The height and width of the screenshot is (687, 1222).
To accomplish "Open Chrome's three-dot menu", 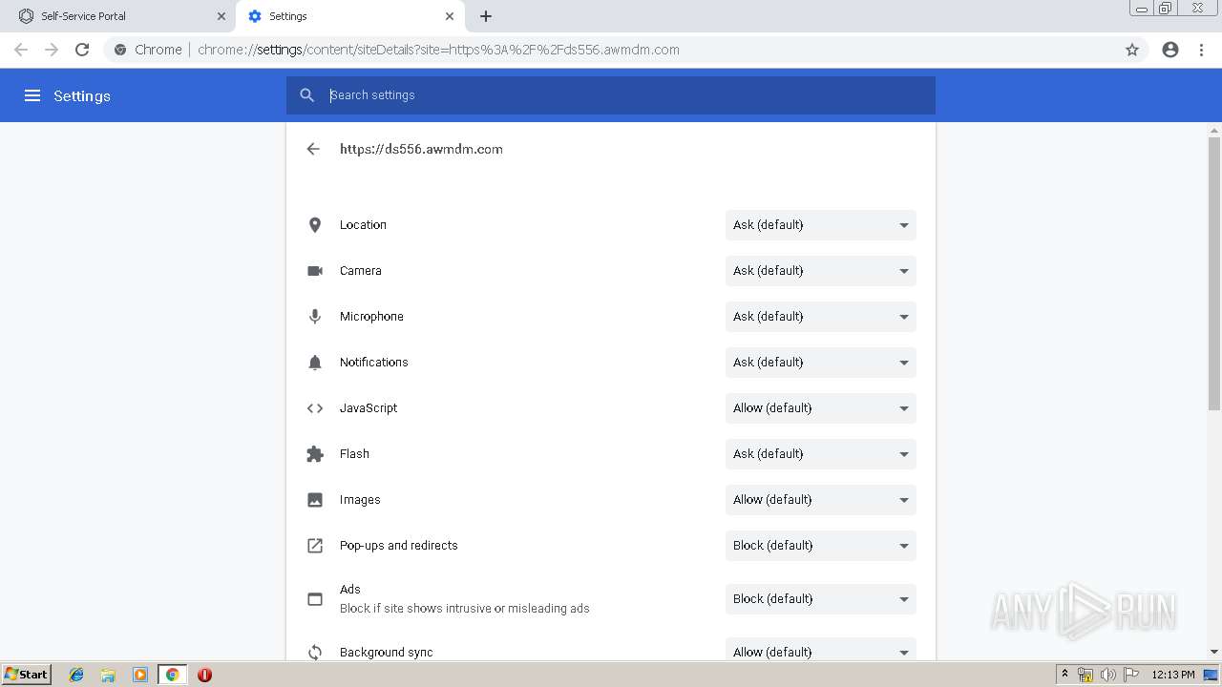I will click(1202, 50).
